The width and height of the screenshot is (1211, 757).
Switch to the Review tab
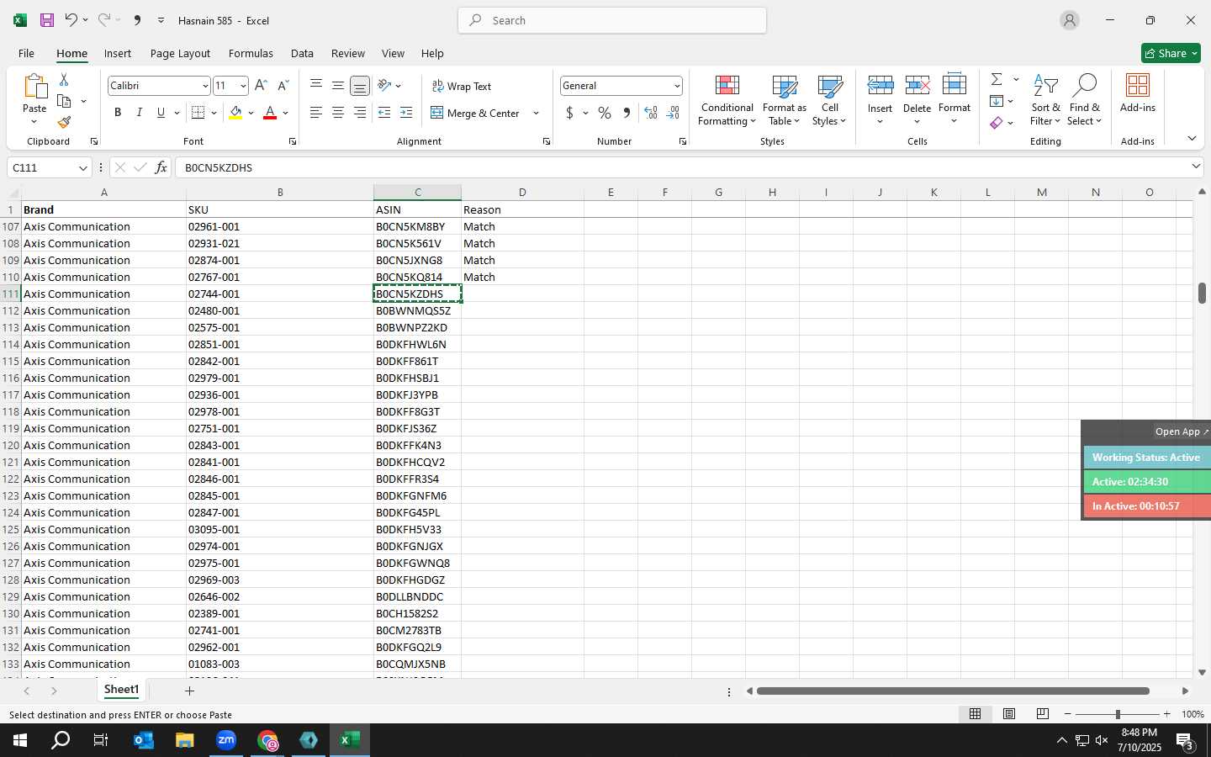[x=348, y=53]
